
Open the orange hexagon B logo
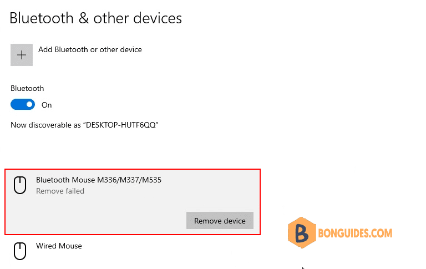[x=302, y=232]
